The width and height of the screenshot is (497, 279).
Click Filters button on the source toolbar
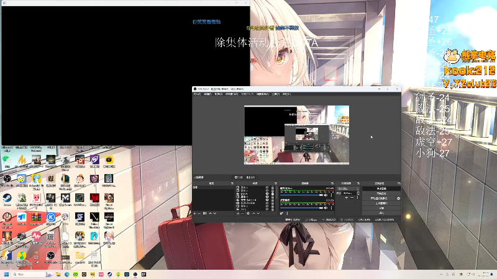tap(250, 177)
